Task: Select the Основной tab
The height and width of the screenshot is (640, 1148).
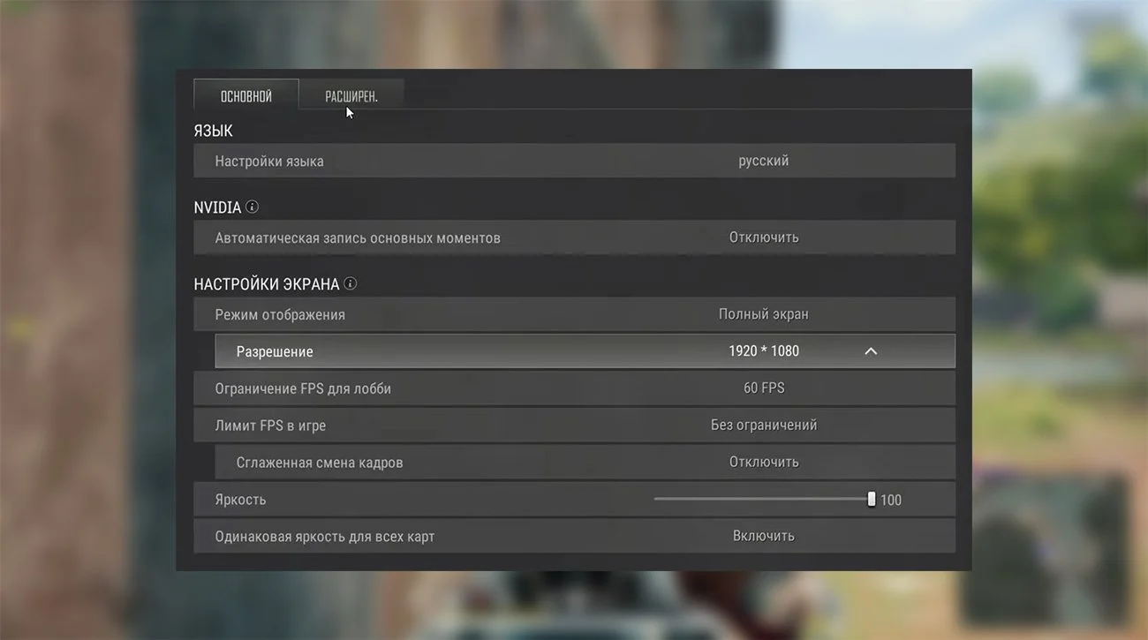Action: click(246, 96)
